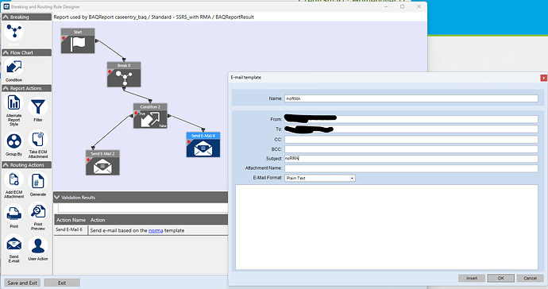Click the norma template link
The width and height of the screenshot is (548, 289).
tap(156, 230)
